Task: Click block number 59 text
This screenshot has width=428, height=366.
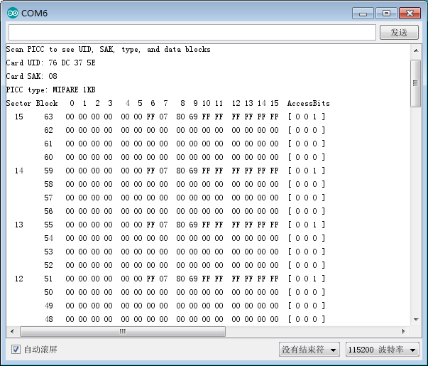Action: click(48, 171)
